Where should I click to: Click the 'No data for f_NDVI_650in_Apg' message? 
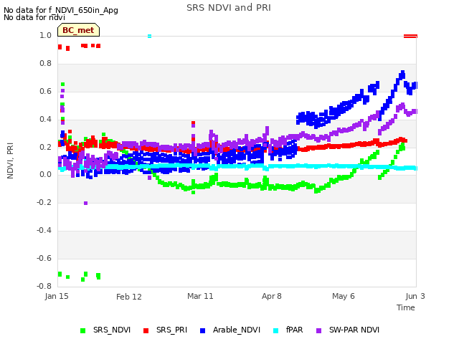coord(61,10)
